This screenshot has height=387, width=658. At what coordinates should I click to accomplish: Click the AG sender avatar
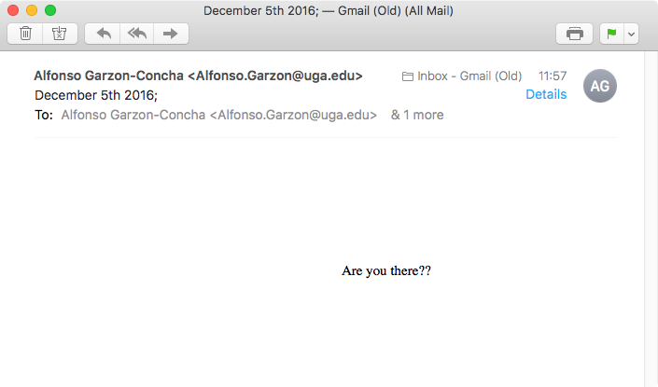coord(600,86)
